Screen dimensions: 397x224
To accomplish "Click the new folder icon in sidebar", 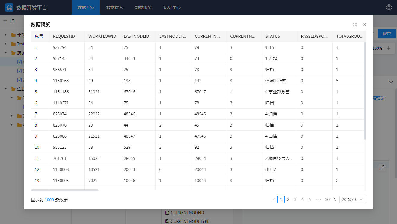I will point(12,21).
